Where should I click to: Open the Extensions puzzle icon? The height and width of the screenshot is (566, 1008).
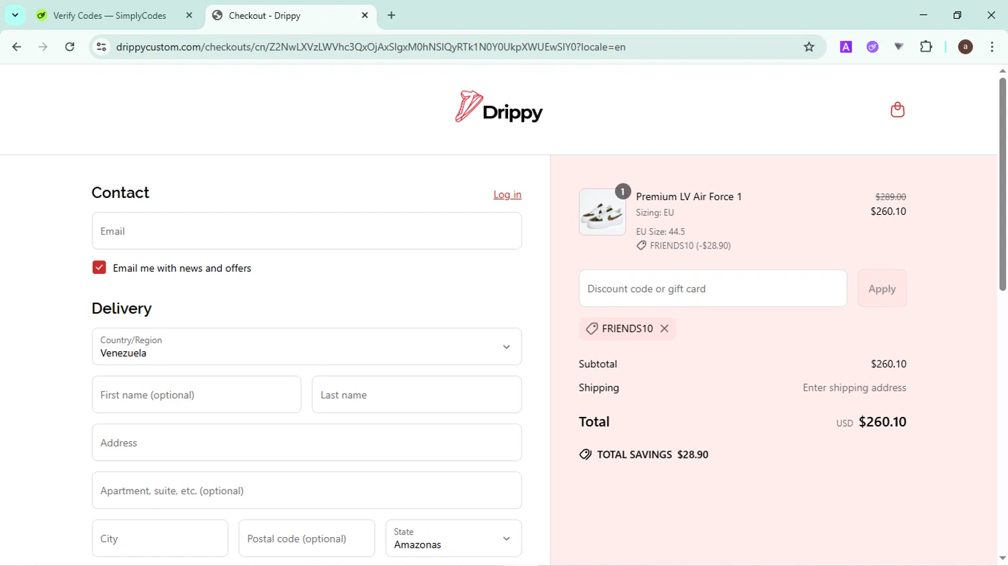click(926, 47)
